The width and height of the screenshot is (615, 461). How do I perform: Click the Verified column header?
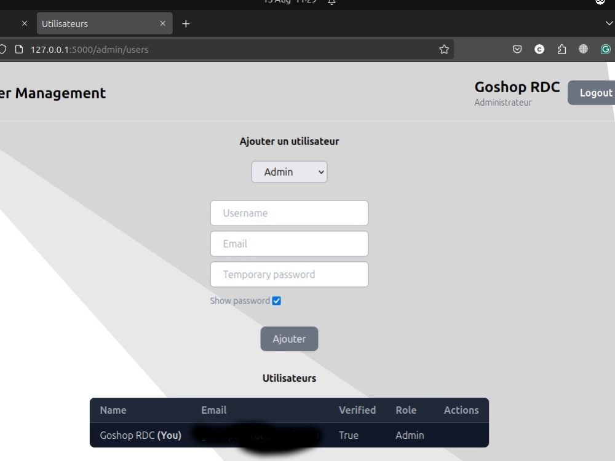357,410
